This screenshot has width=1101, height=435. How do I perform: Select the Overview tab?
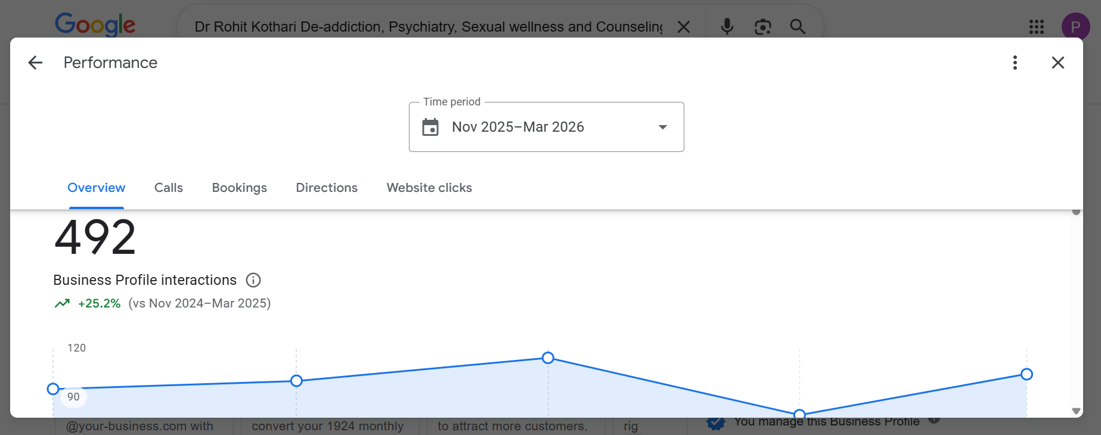(97, 188)
